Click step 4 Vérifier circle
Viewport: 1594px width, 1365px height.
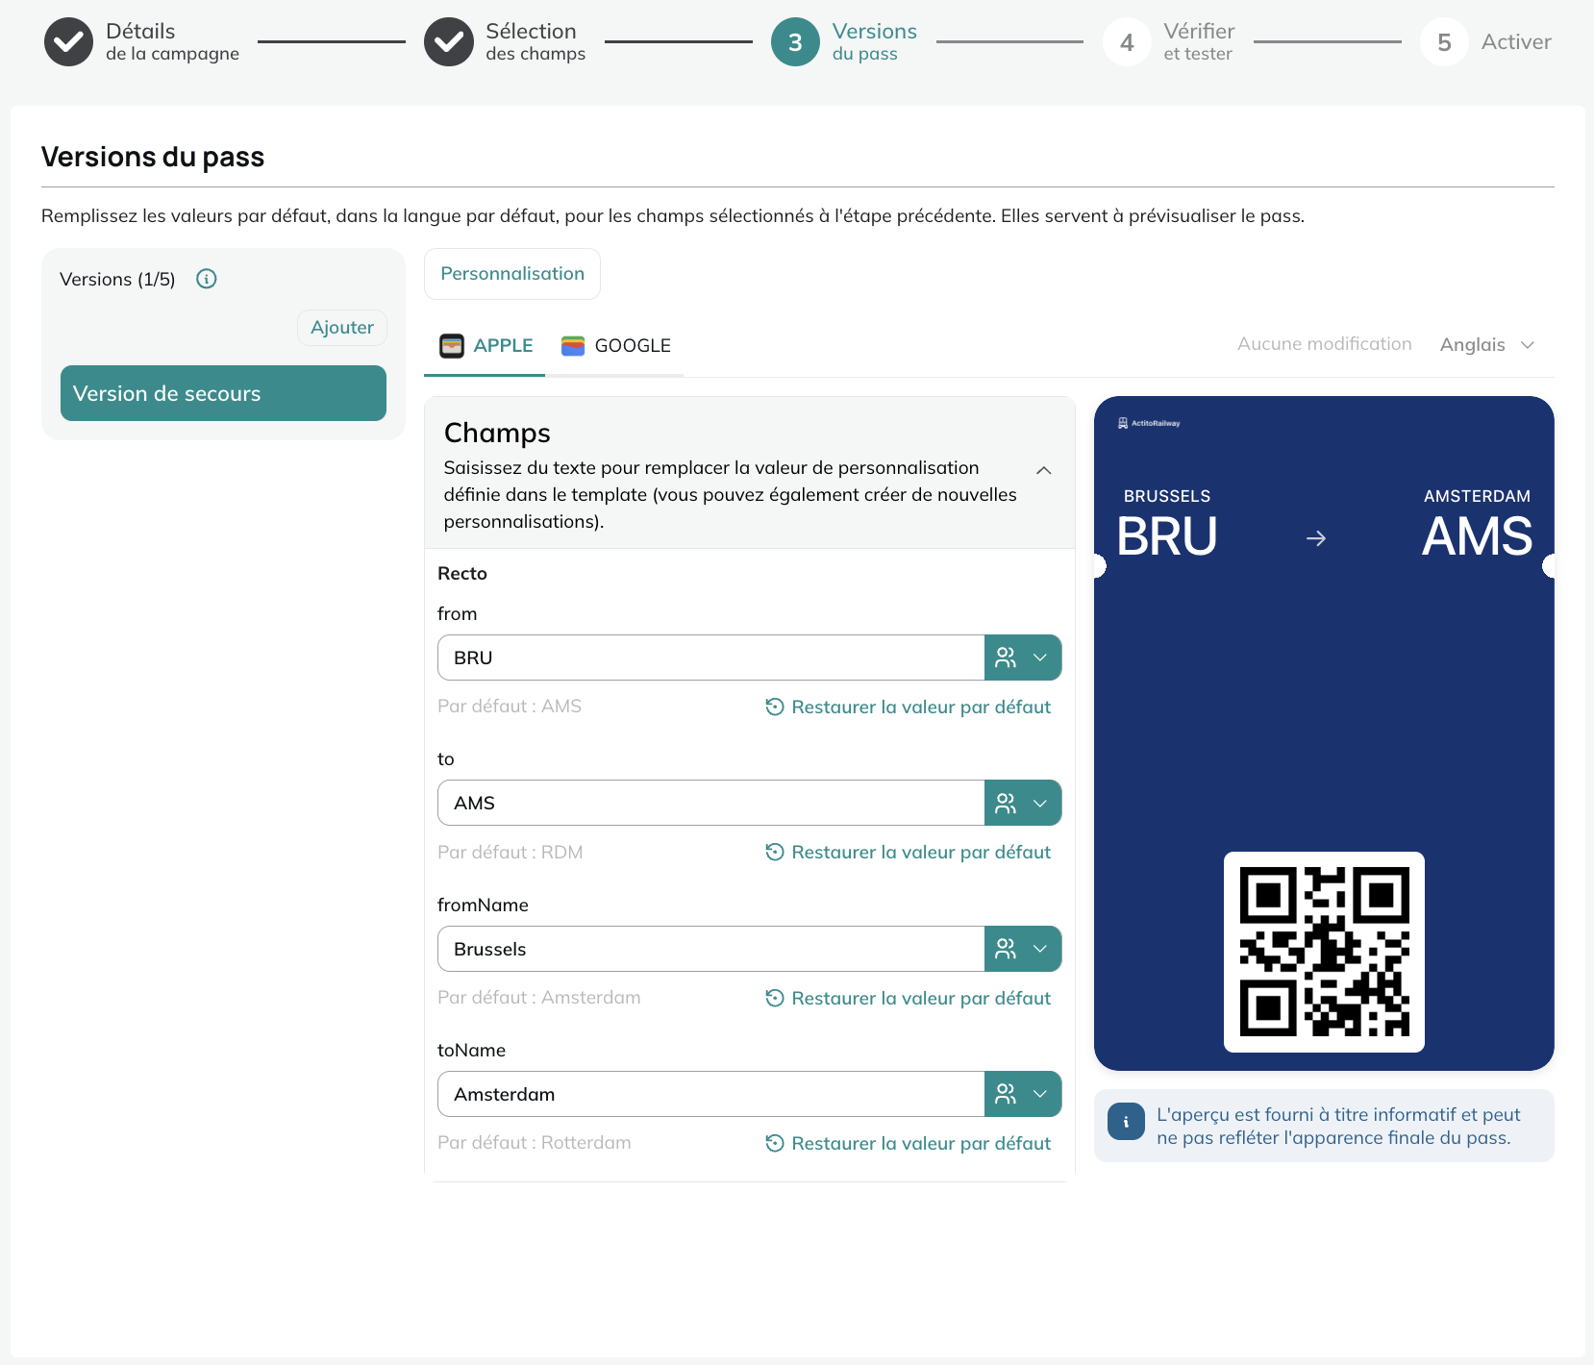(x=1127, y=42)
